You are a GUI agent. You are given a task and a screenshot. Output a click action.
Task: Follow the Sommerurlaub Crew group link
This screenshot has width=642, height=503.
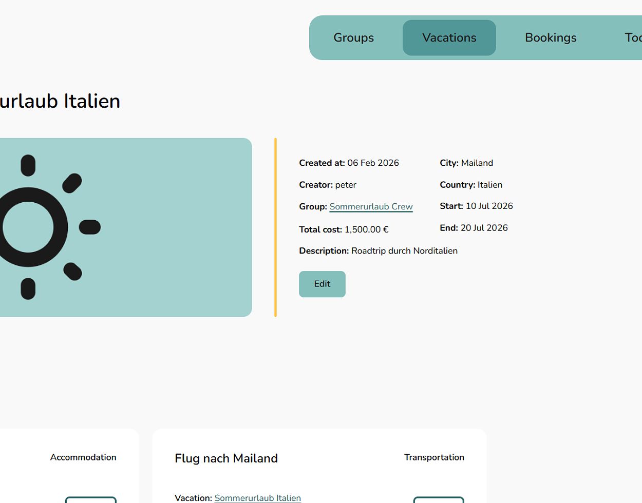click(x=371, y=206)
